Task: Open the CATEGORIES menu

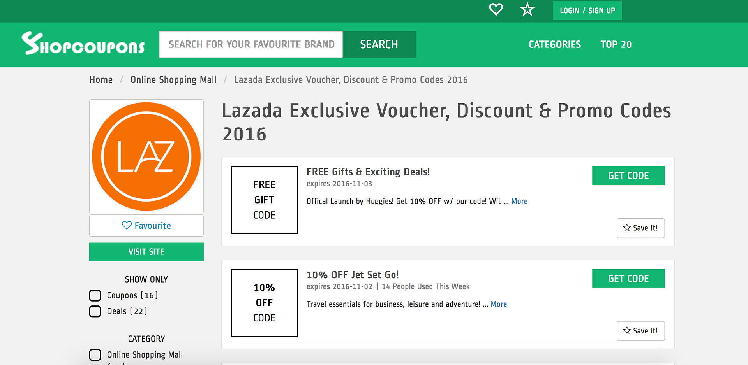Action: click(554, 44)
